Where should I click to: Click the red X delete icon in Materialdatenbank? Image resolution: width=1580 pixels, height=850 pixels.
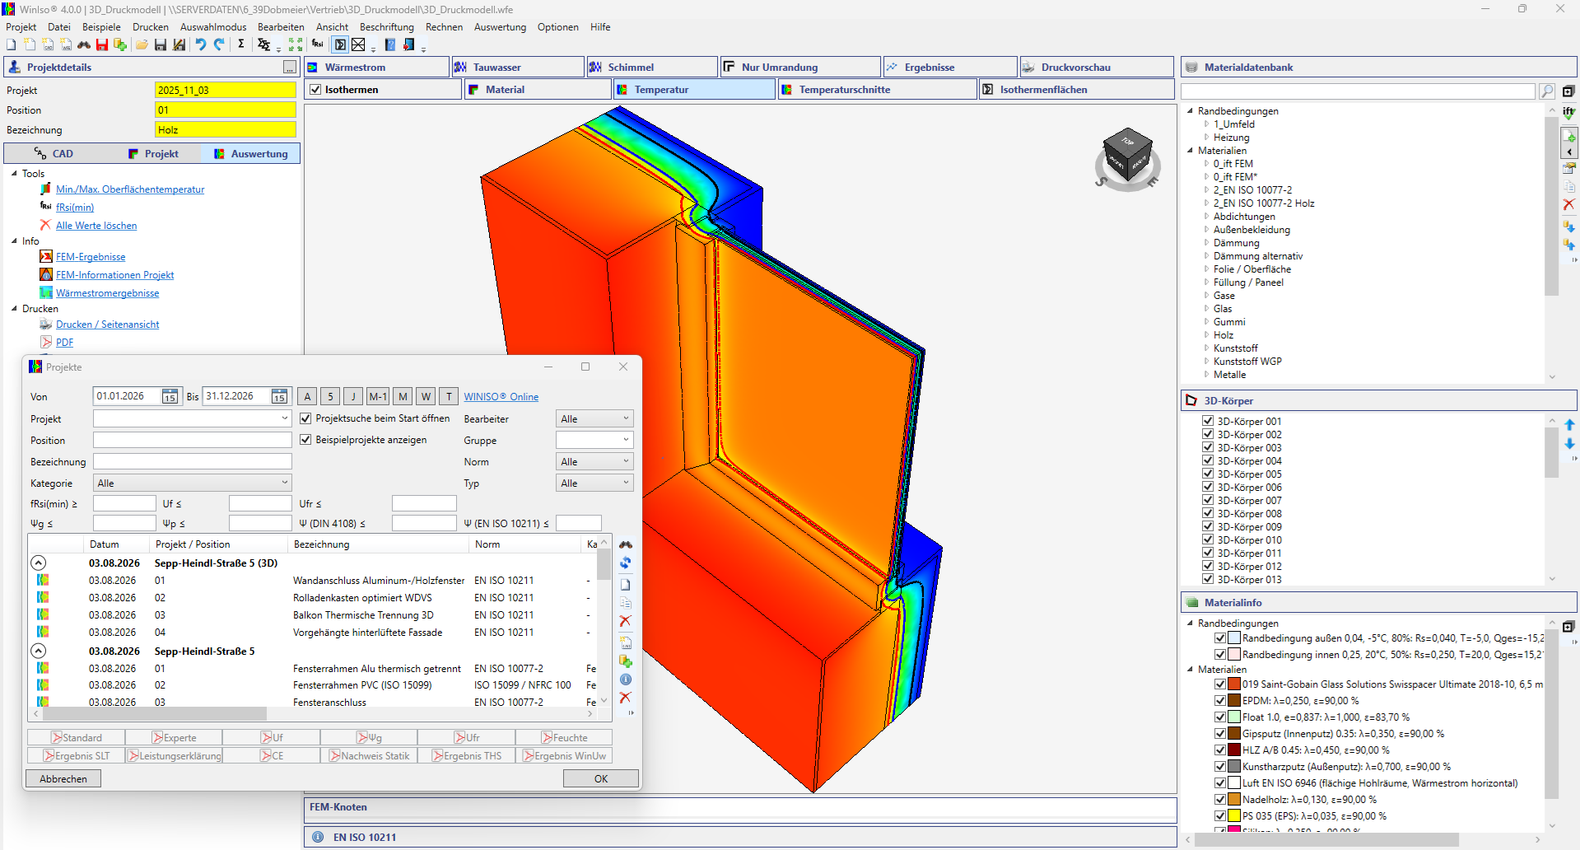(x=1568, y=203)
